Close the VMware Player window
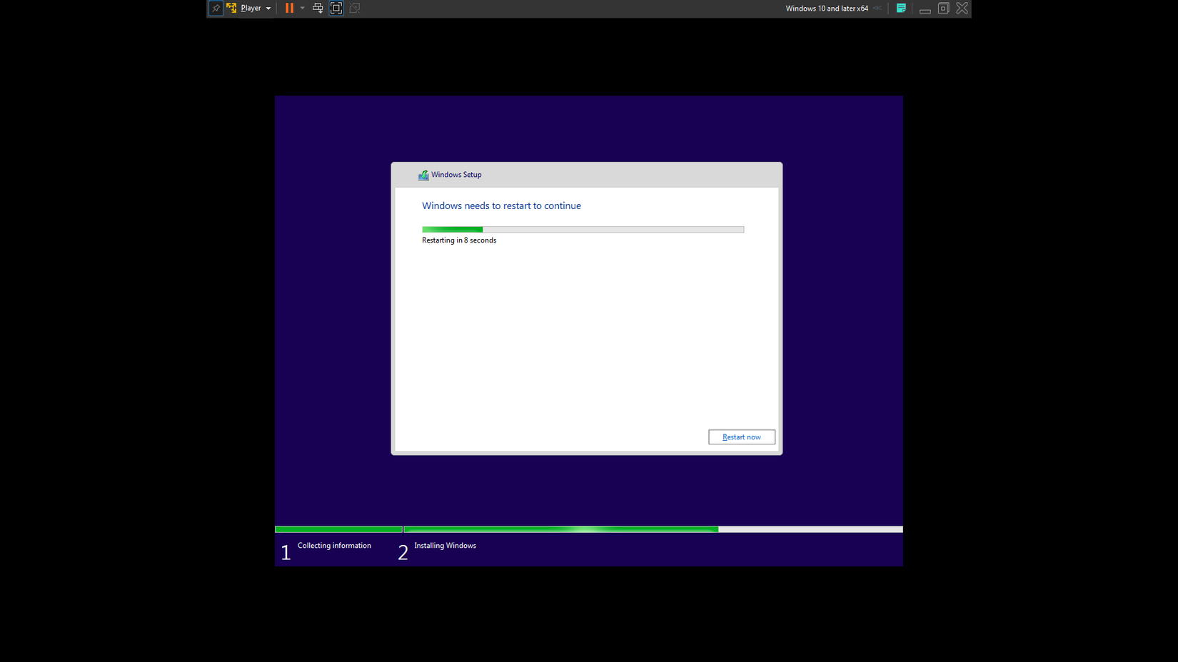1178x662 pixels. click(x=962, y=9)
